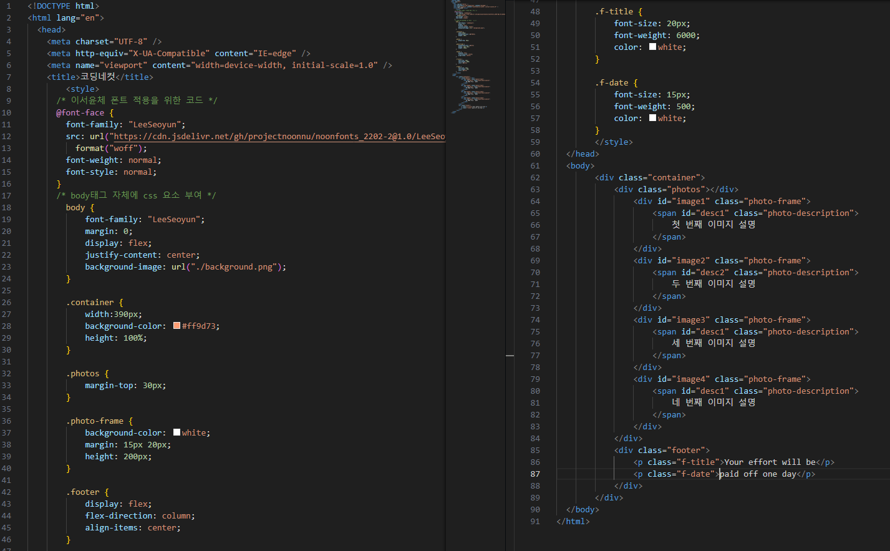Click the <body> opening tag
This screenshot has height=551, width=890.
(580, 165)
